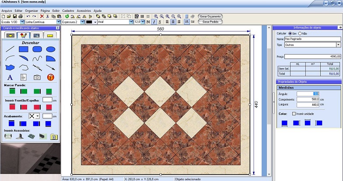Apply finish on top edge blue icon
Viewport: 343px width, 181px height.
tap(11, 123)
